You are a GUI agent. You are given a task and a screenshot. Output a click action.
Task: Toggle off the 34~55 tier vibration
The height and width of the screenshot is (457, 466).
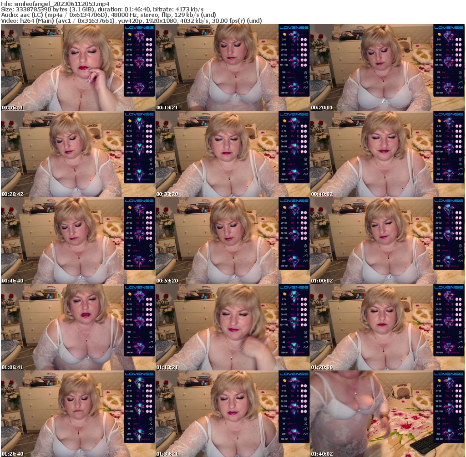tap(151, 55)
